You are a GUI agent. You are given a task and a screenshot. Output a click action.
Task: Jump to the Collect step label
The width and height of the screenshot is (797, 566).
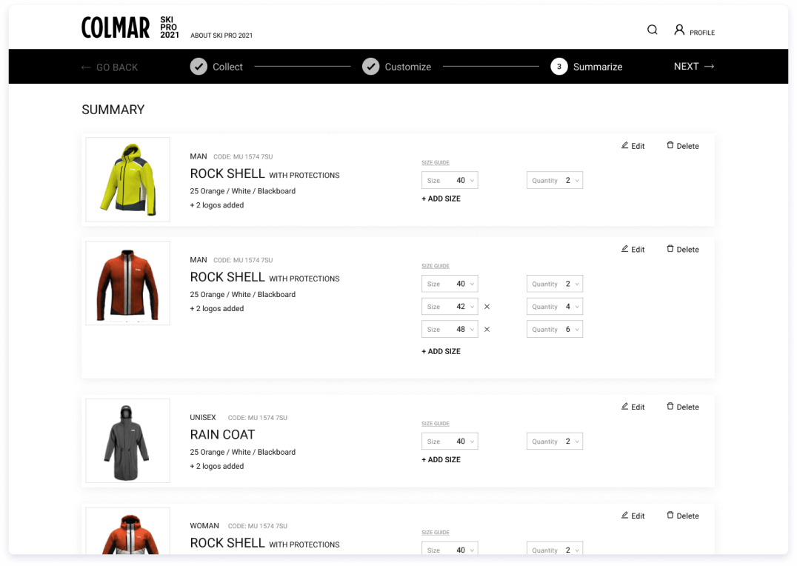point(227,67)
